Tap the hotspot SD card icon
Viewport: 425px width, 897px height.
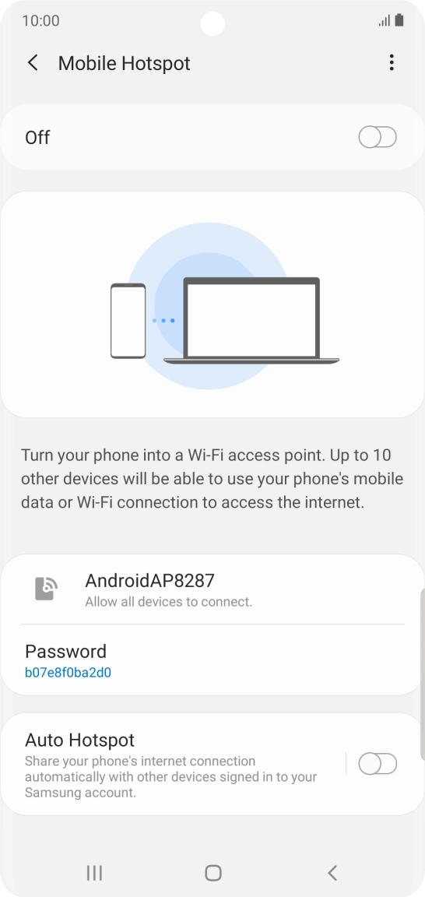[x=46, y=589]
